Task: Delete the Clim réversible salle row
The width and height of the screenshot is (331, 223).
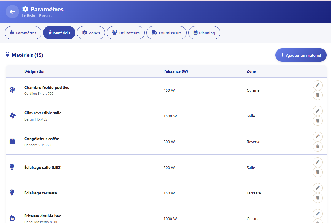Action: tap(317, 121)
